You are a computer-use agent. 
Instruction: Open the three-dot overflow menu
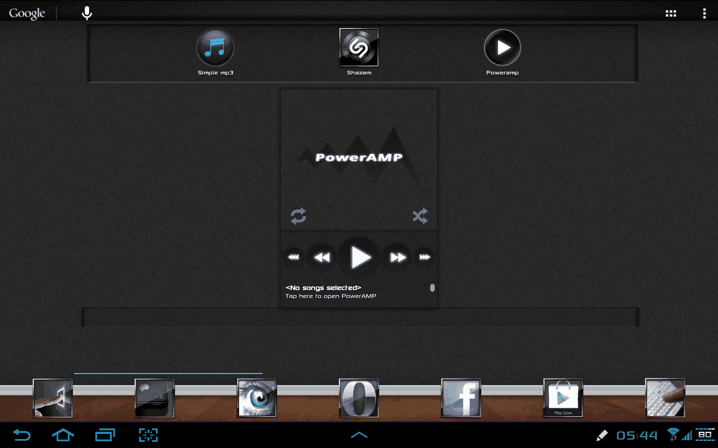click(x=704, y=13)
